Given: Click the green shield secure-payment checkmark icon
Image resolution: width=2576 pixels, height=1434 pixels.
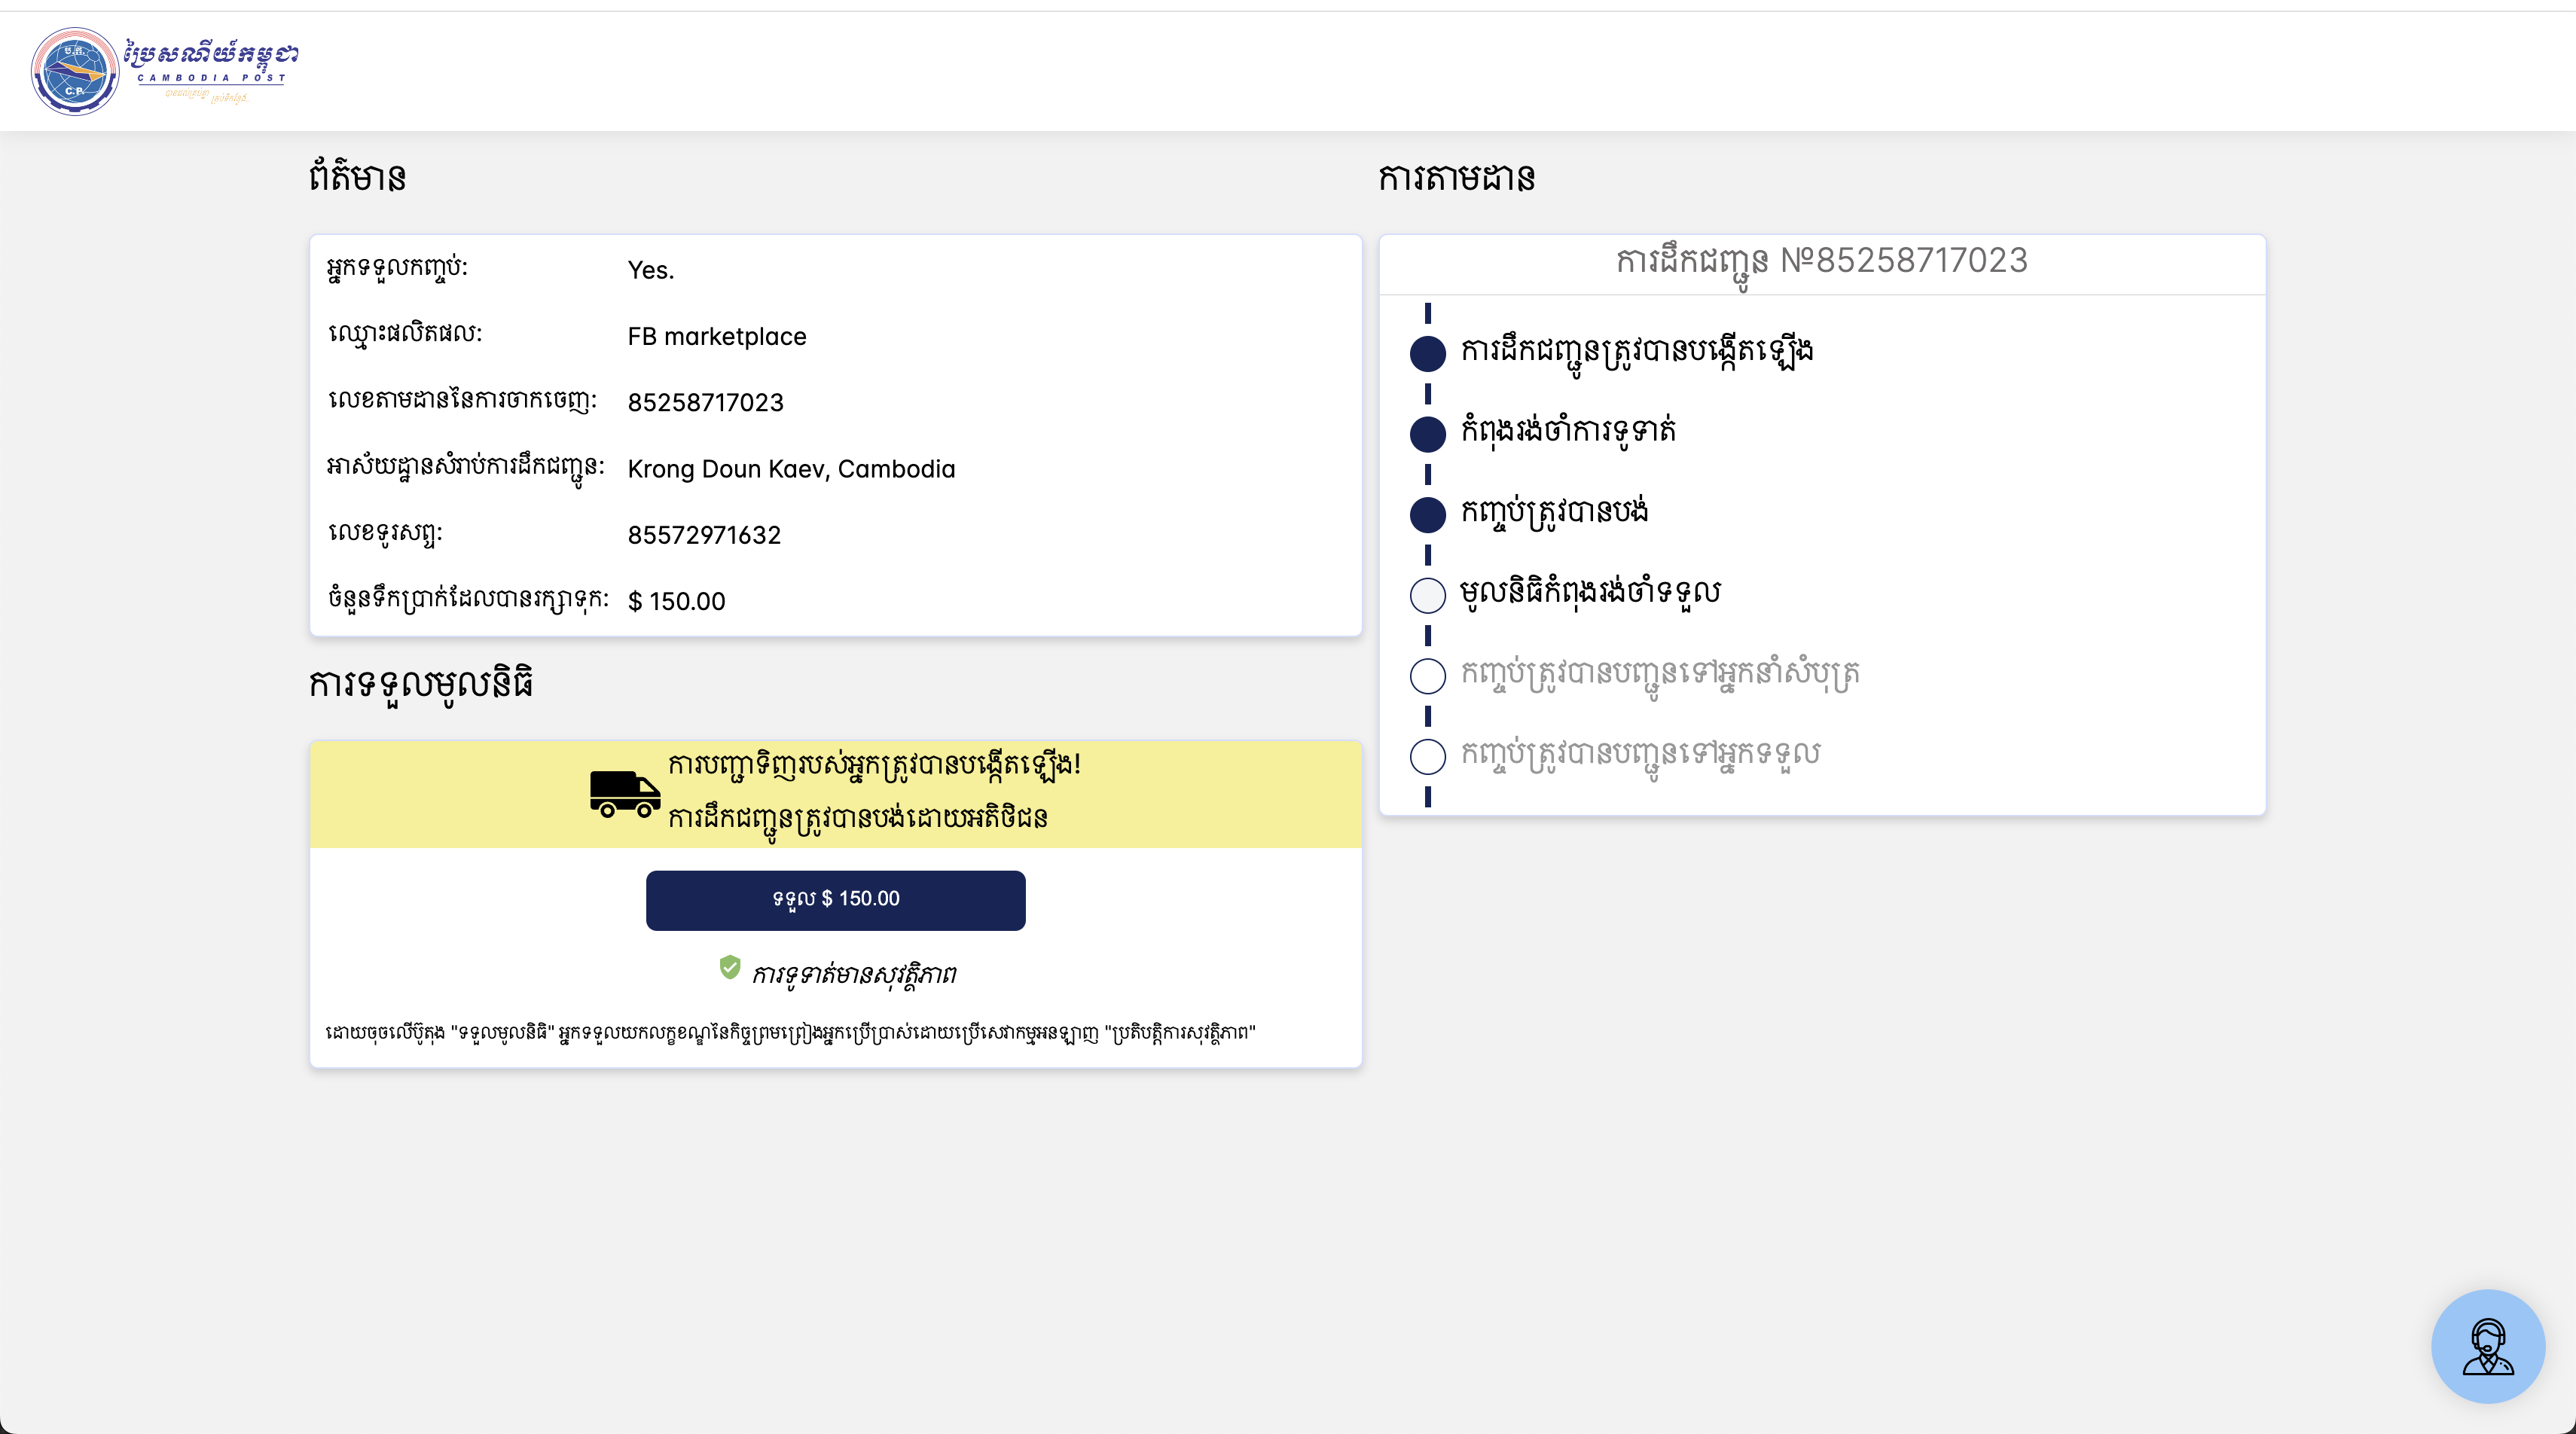Looking at the screenshot, I should pos(730,967).
